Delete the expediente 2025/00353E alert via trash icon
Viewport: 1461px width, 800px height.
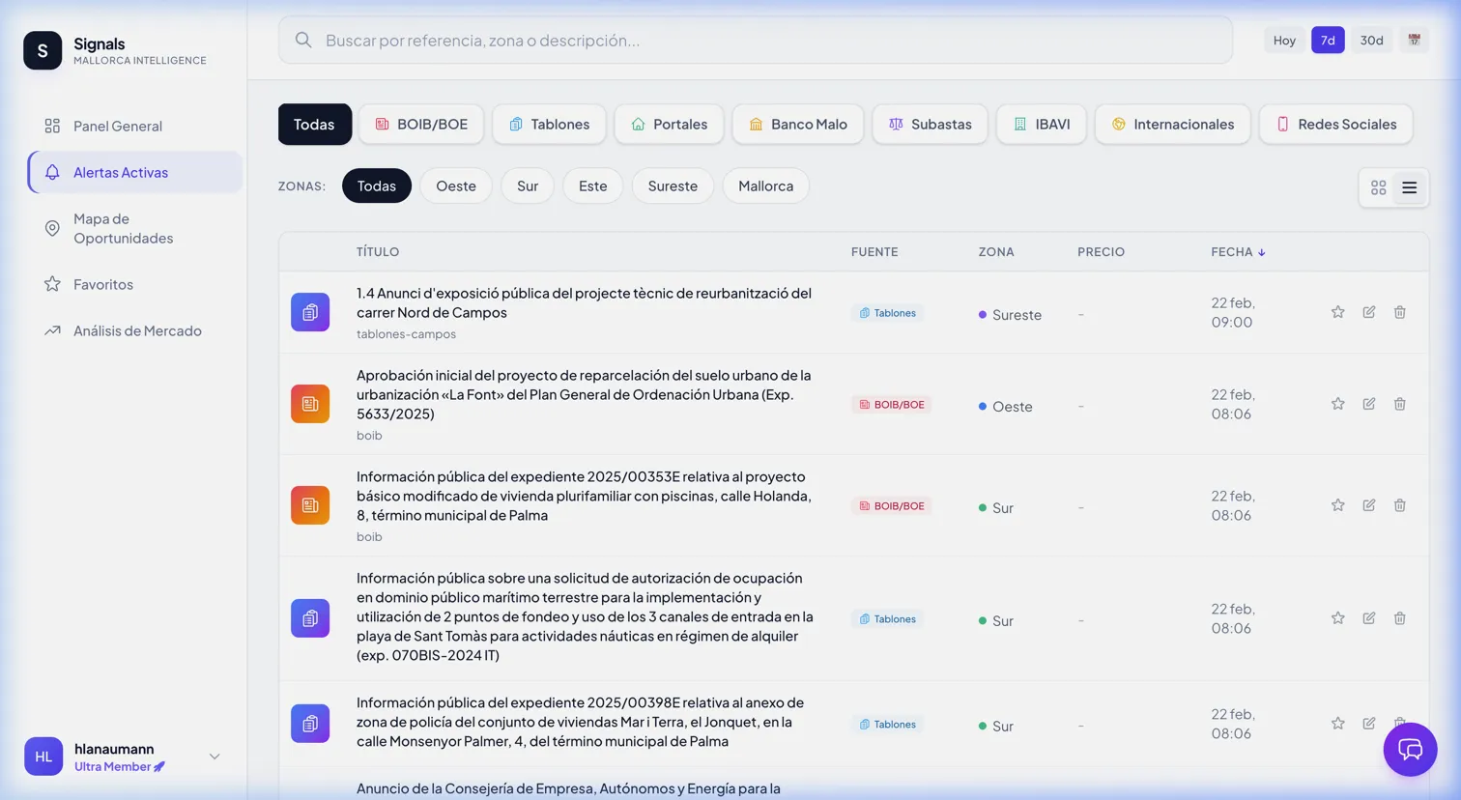click(1399, 504)
